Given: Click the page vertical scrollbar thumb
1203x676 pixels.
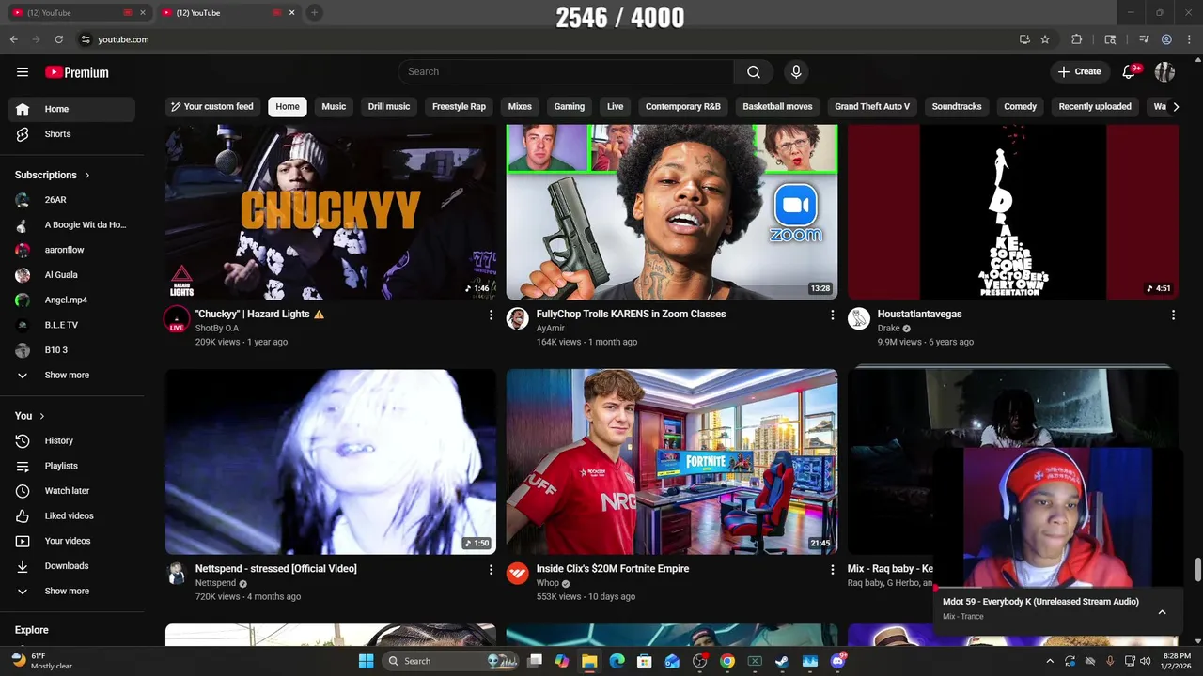Looking at the screenshot, I should coord(1197,570).
